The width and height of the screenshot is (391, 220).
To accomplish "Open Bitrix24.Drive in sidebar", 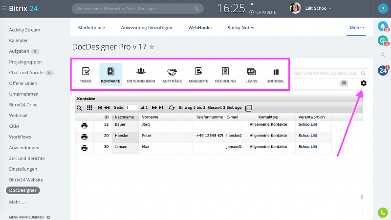I will tap(23, 105).
